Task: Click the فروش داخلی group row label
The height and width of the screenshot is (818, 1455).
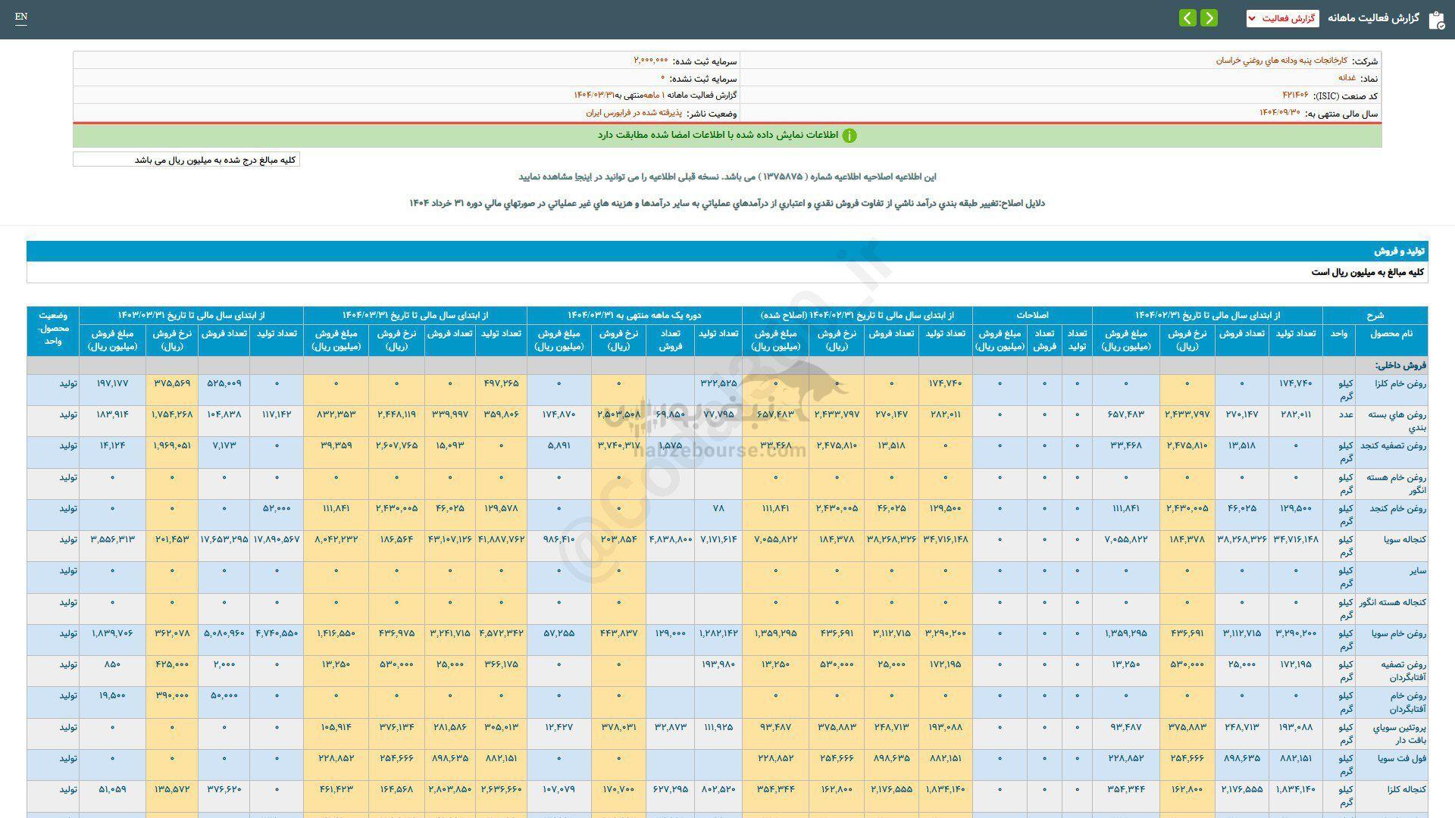Action: (1400, 365)
